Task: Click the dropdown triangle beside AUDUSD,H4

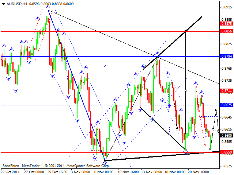Action: click(x=3, y=4)
